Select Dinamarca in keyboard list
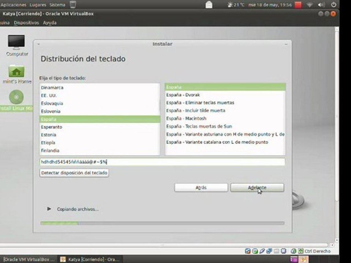This screenshot has width=351, height=263. (100, 88)
